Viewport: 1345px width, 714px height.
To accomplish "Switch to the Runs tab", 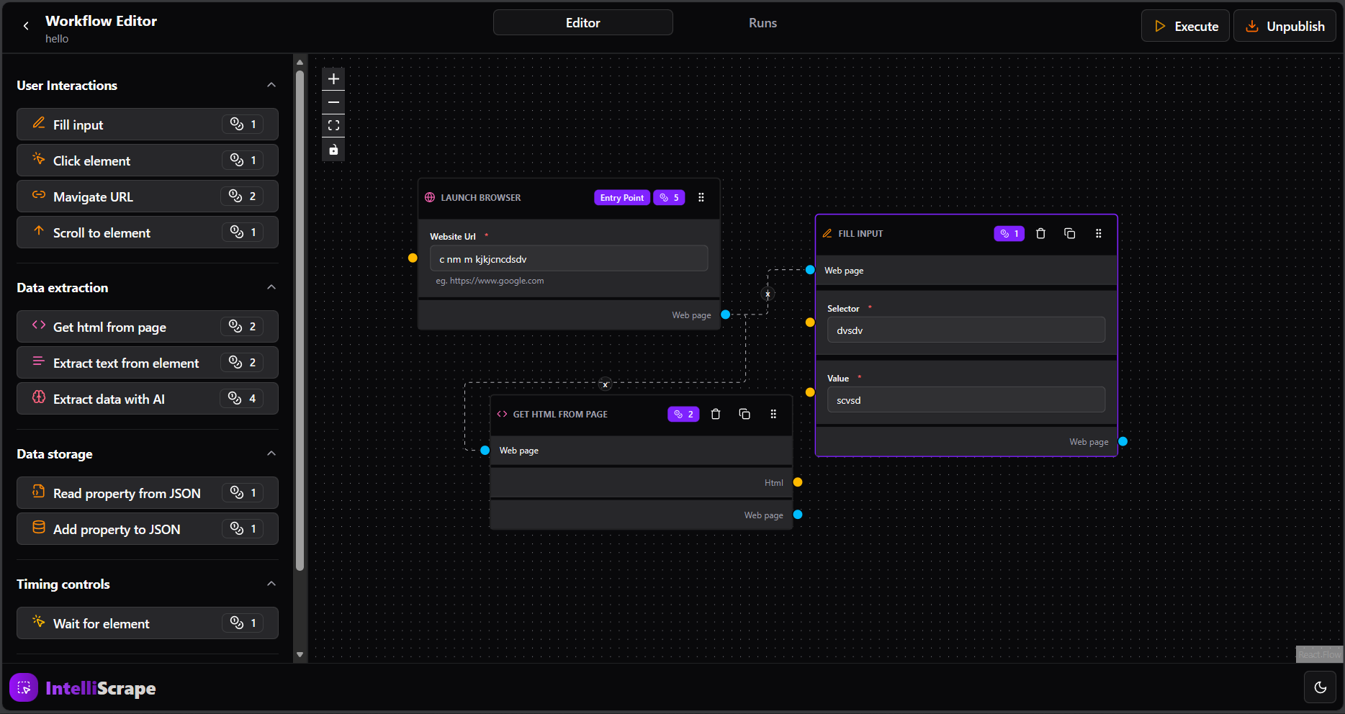I will (763, 22).
